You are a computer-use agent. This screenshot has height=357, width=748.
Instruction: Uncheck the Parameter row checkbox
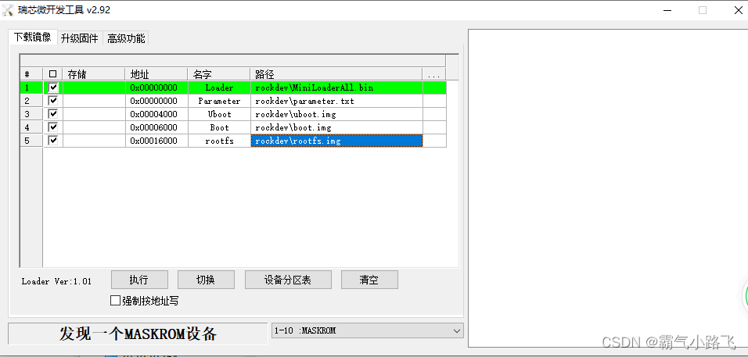[53, 101]
